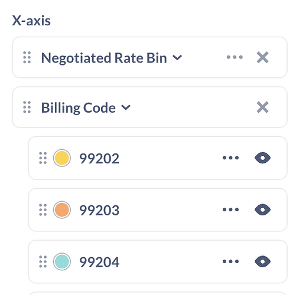Viewport: 306px width, 295px height.
Task: Open the 99204 series options menu
Action: pos(230,261)
